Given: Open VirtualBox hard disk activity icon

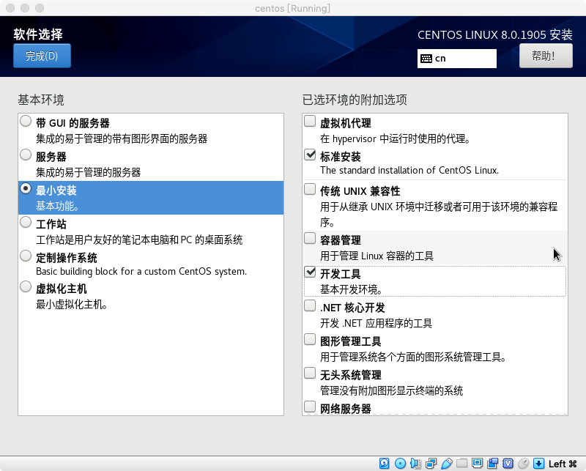Looking at the screenshot, I should coord(384,464).
